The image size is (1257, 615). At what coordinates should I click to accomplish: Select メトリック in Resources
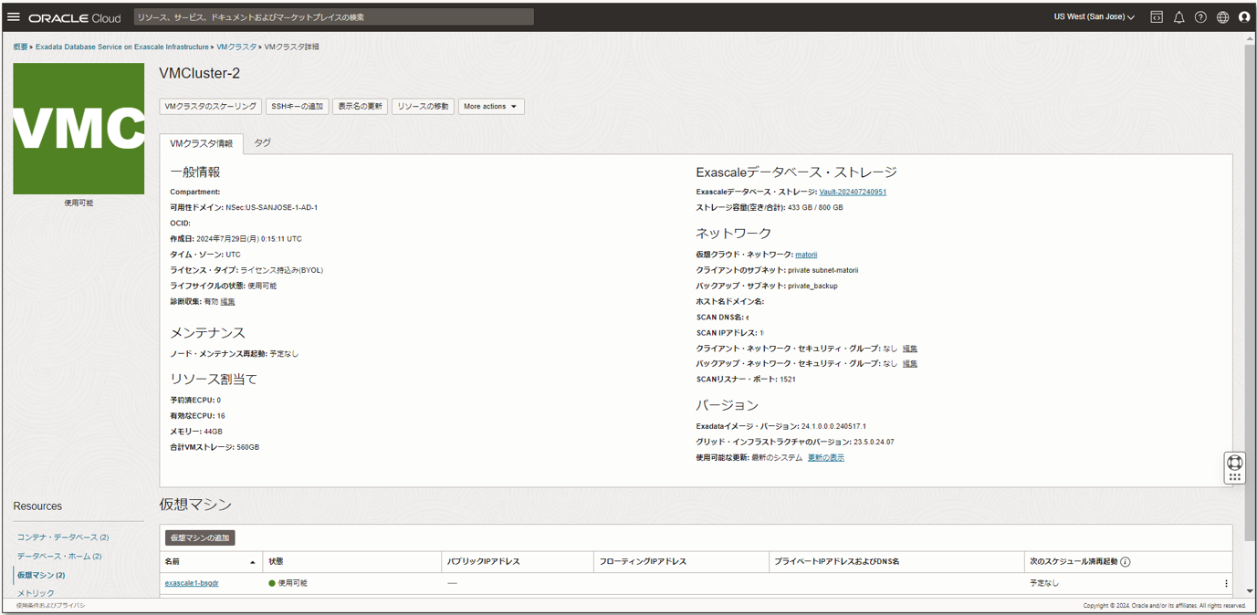pyautogui.click(x=36, y=593)
